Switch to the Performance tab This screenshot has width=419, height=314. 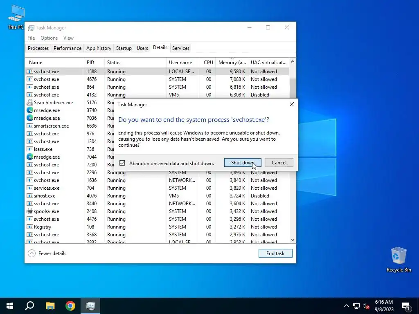point(68,48)
